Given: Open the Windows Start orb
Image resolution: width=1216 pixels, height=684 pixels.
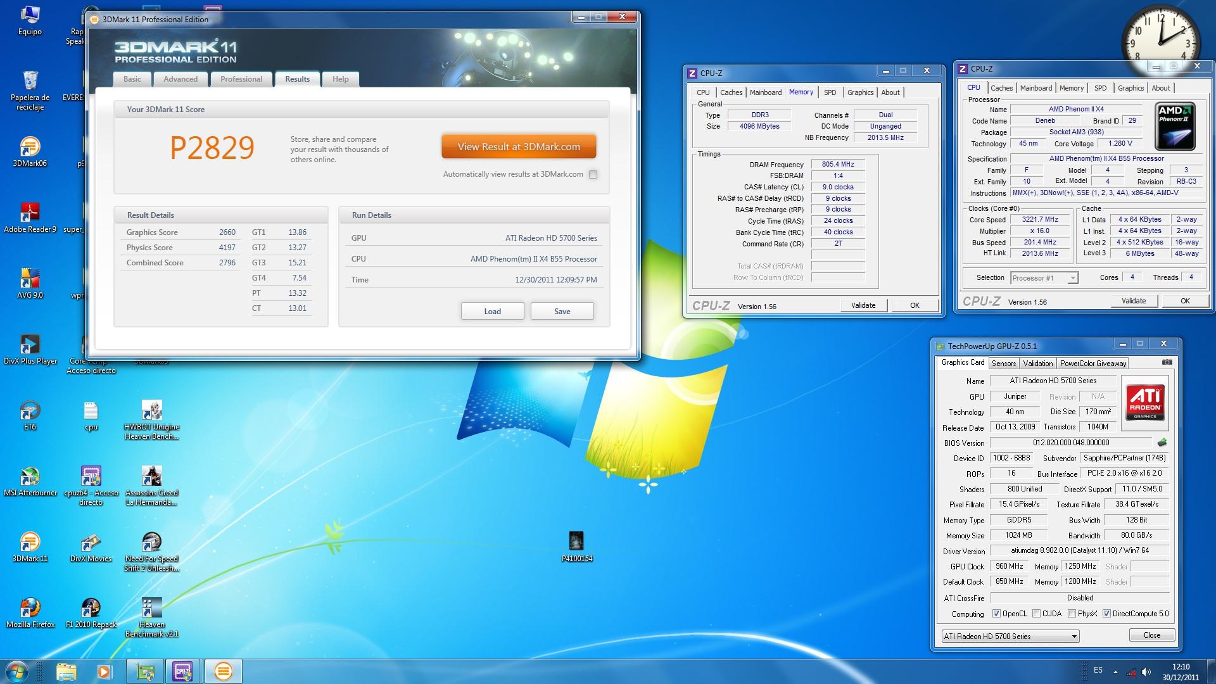Looking at the screenshot, I should 17,671.
